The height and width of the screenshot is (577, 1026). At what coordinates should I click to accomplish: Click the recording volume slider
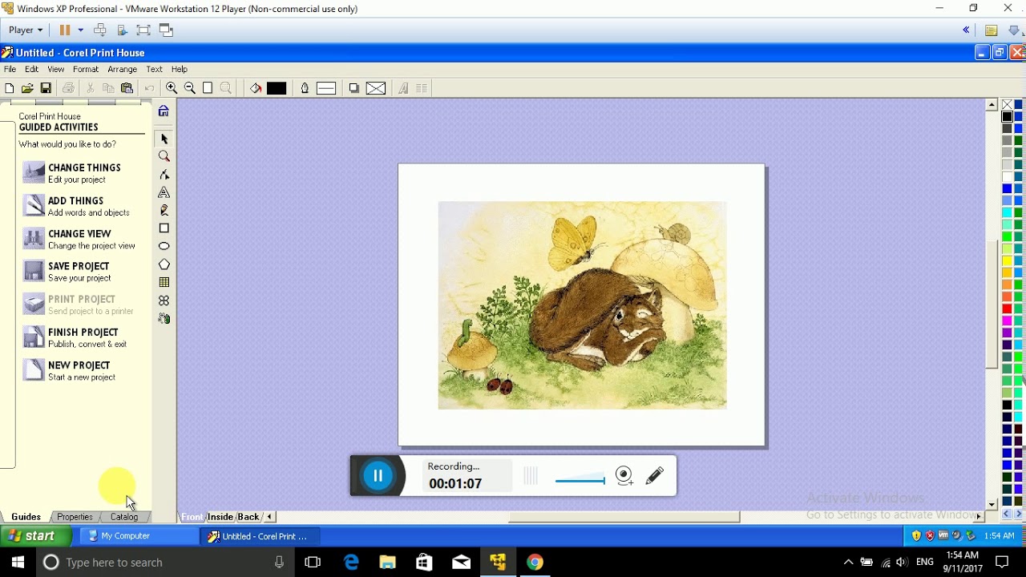pos(580,481)
